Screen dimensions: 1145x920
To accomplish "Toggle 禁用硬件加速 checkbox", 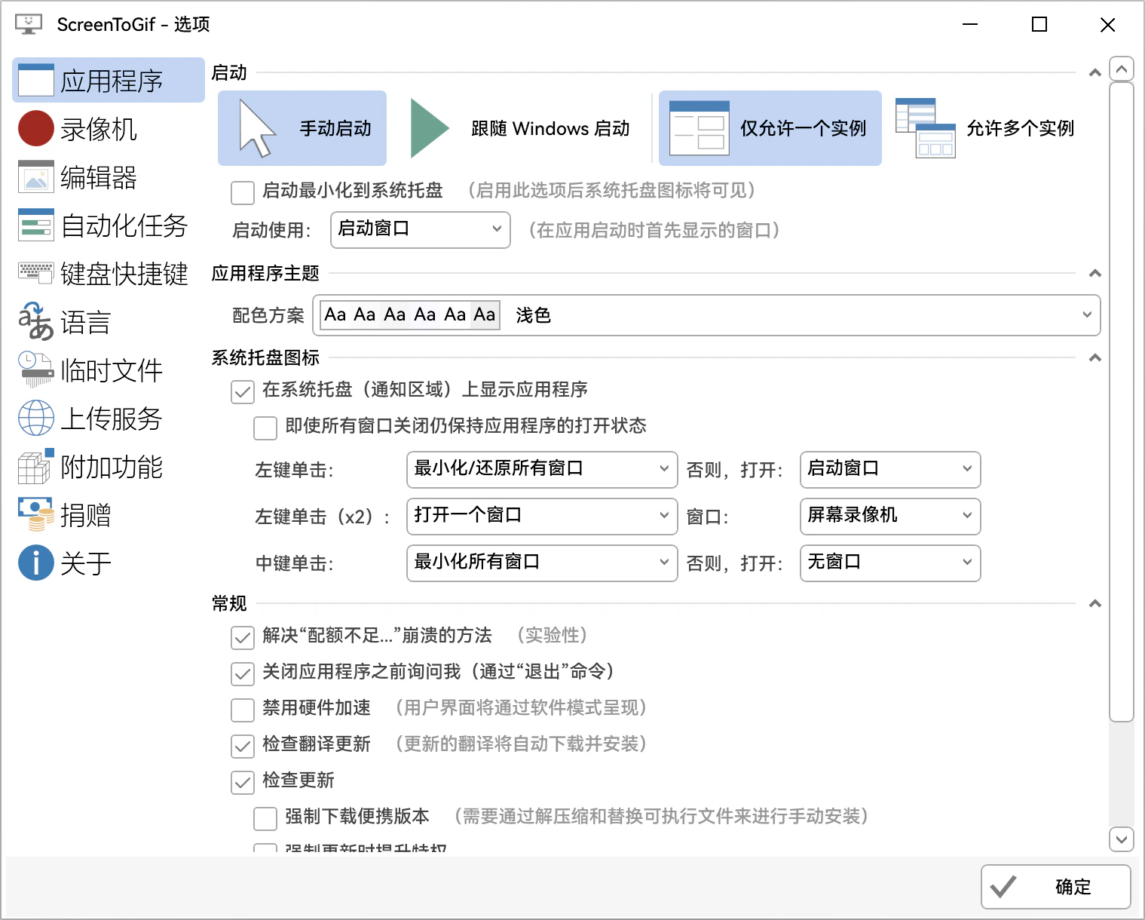I will (243, 710).
